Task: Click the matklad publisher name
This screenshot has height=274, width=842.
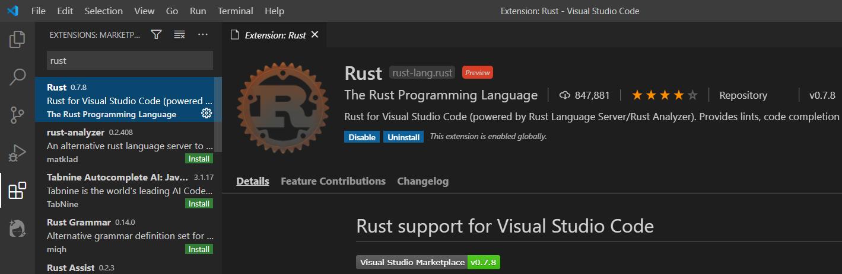Action: (62, 159)
